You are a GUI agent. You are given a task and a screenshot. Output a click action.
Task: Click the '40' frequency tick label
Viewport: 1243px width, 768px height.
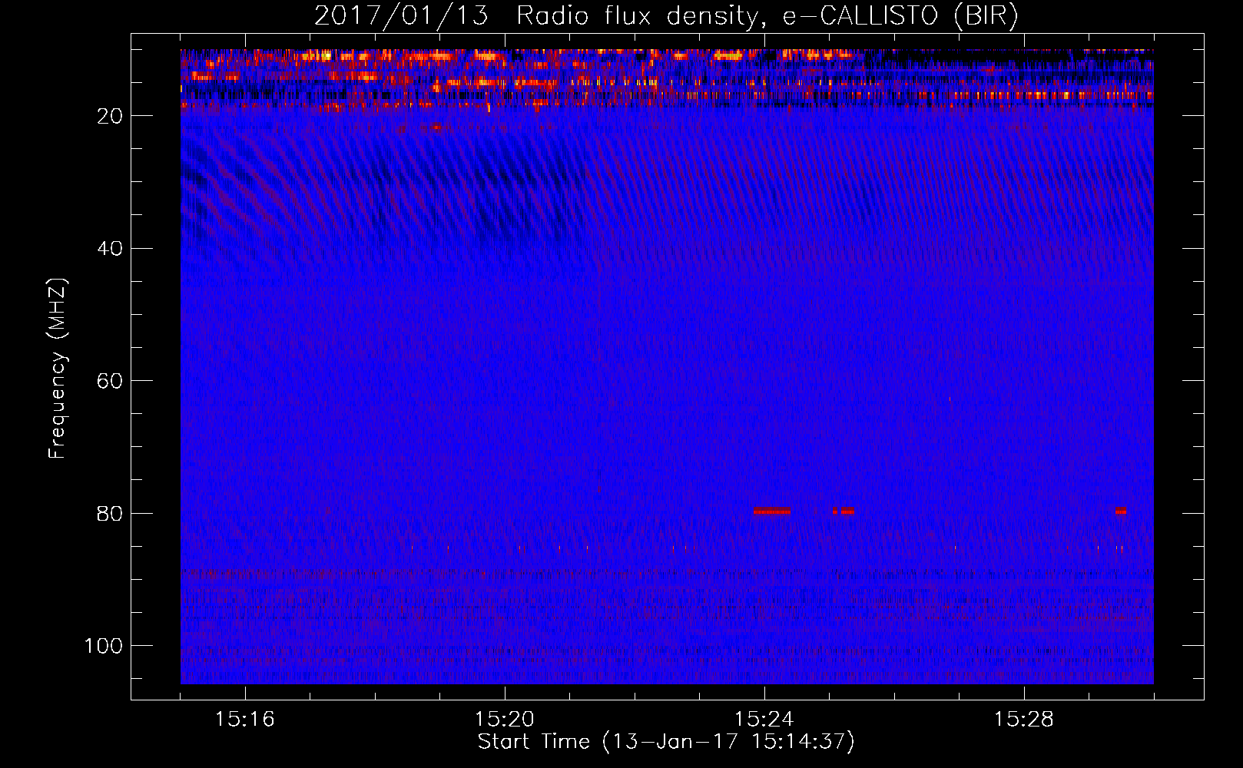pos(110,249)
